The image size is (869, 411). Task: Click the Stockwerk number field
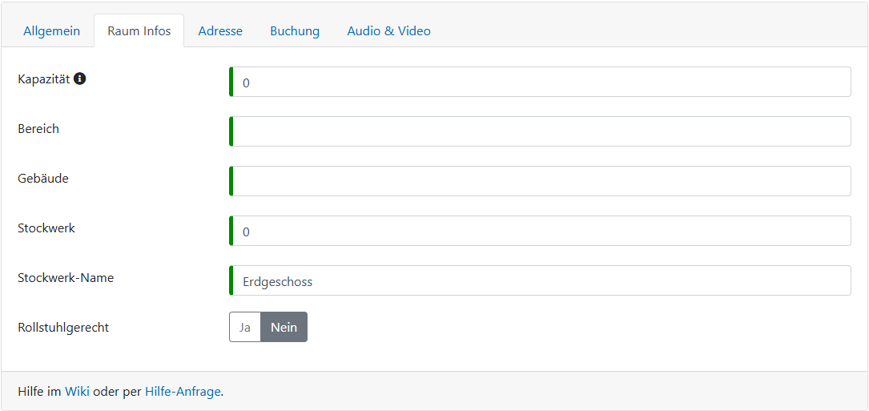pos(540,231)
